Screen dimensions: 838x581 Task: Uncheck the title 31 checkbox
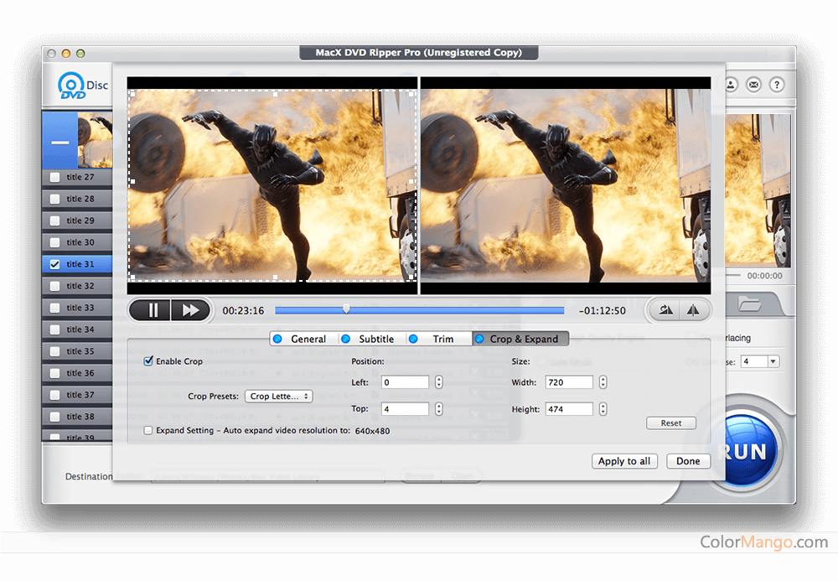pyautogui.click(x=54, y=264)
